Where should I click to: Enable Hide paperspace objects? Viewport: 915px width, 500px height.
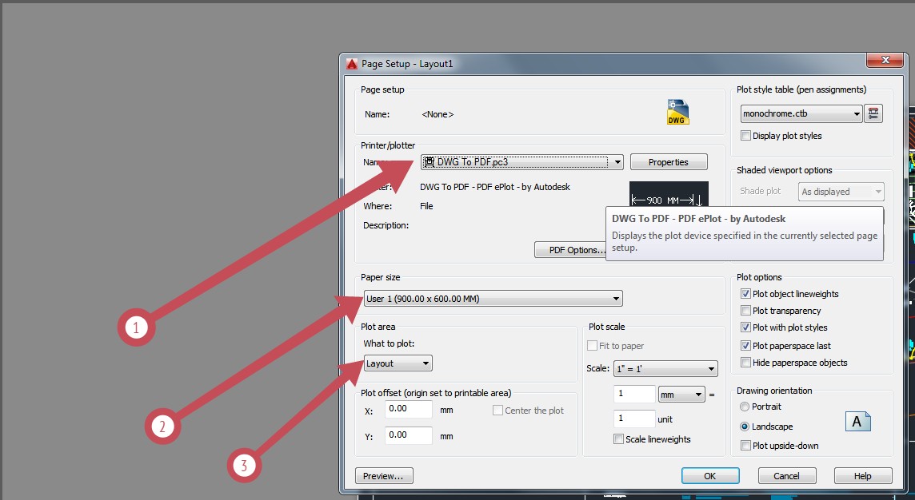(x=745, y=363)
